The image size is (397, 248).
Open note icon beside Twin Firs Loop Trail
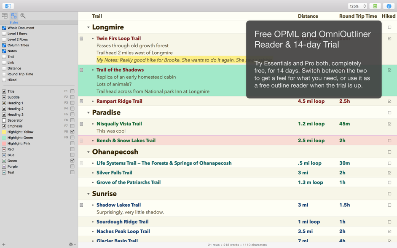click(81, 39)
